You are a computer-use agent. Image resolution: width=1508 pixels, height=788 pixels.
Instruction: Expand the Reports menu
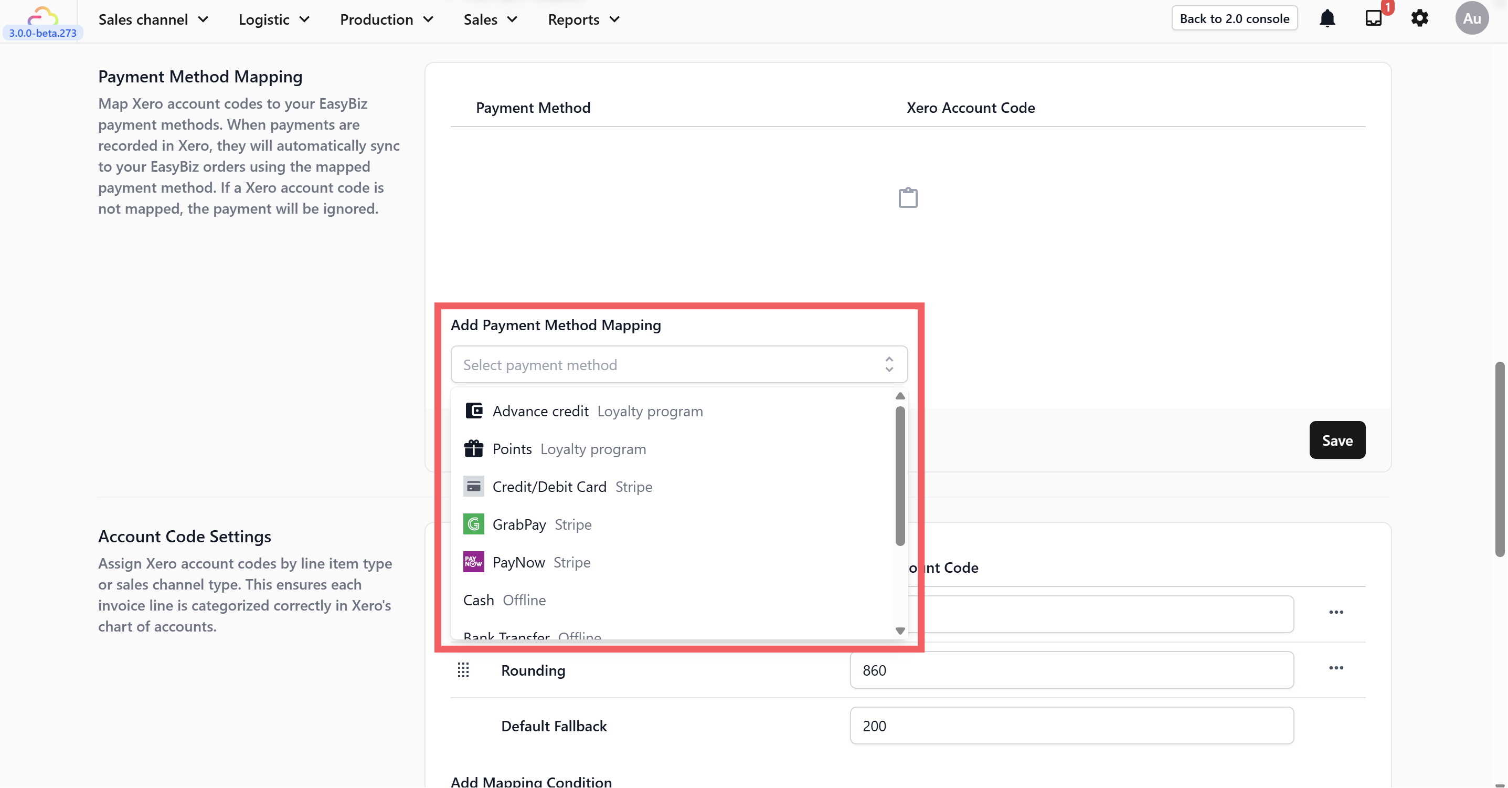pos(583,19)
